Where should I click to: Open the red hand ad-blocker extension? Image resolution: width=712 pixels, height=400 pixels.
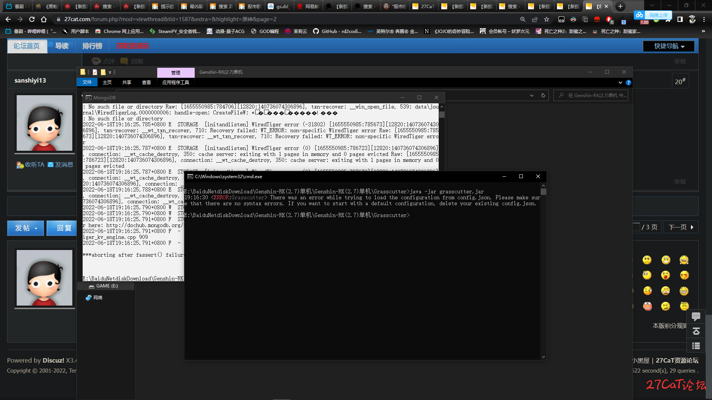tap(609, 19)
